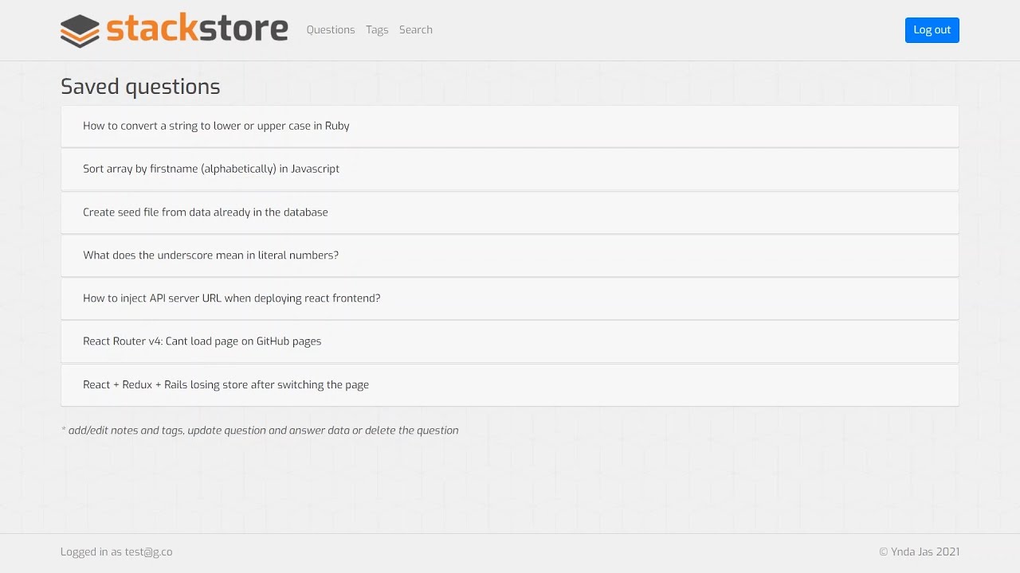Click the Log out button
This screenshot has height=573, width=1020.
932,30
